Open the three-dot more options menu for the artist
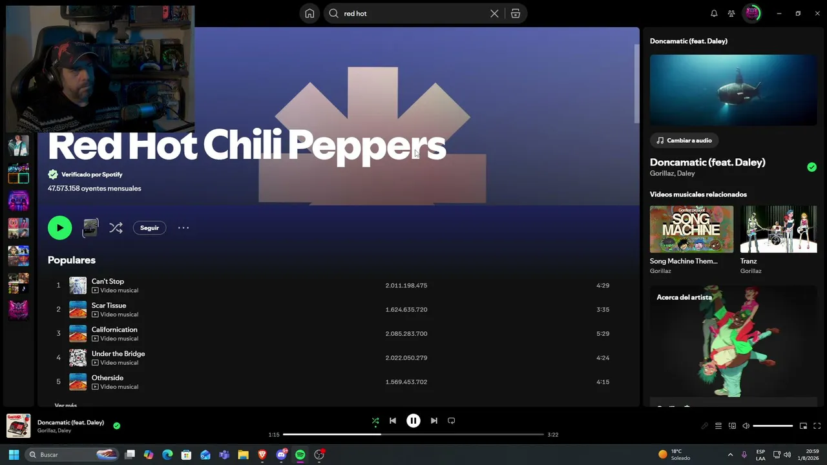The height and width of the screenshot is (465, 827). tap(183, 227)
